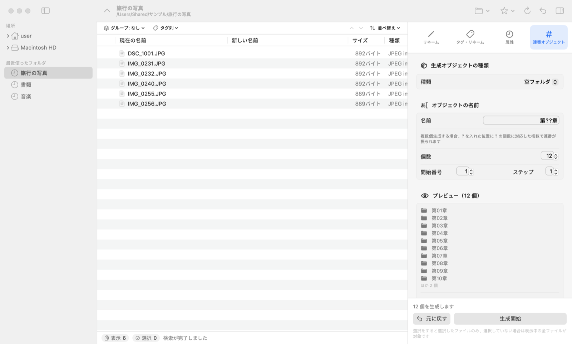This screenshot has height=344, width=572.
Task: Click the 元に戻す button
Action: pyautogui.click(x=432, y=319)
